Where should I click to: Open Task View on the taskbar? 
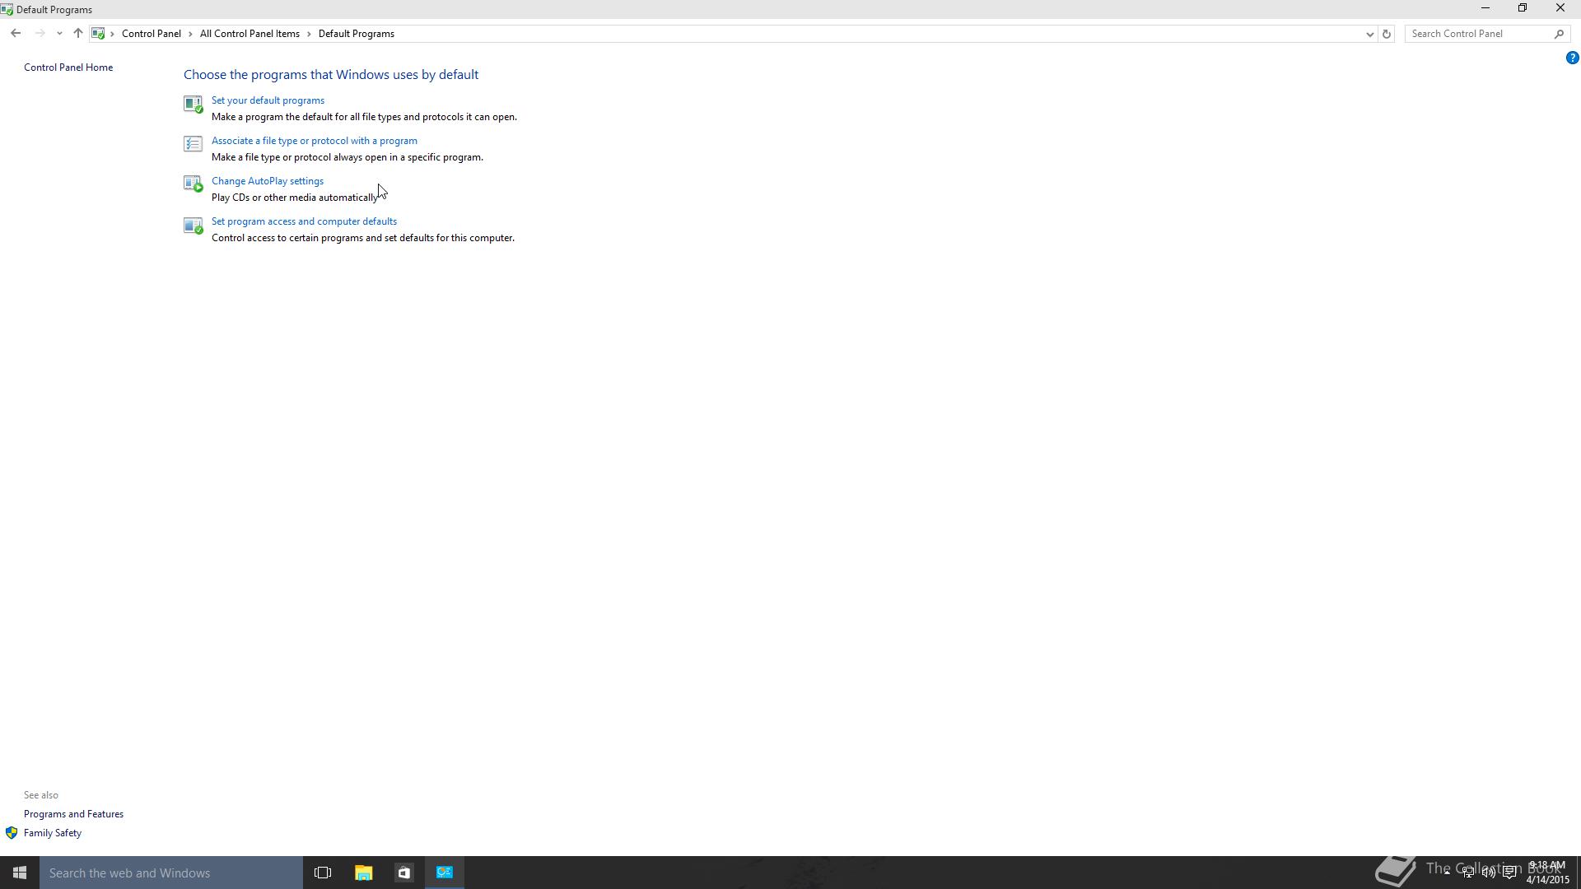(323, 873)
